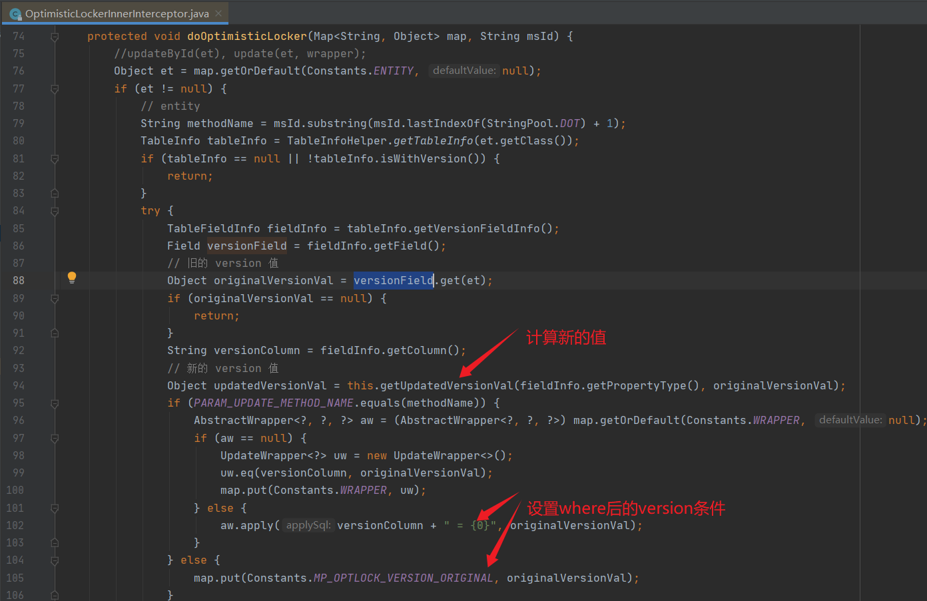Click uw.eq call on line 99
Image resolution: width=927 pixels, height=601 pixels.
pyautogui.click(x=237, y=473)
